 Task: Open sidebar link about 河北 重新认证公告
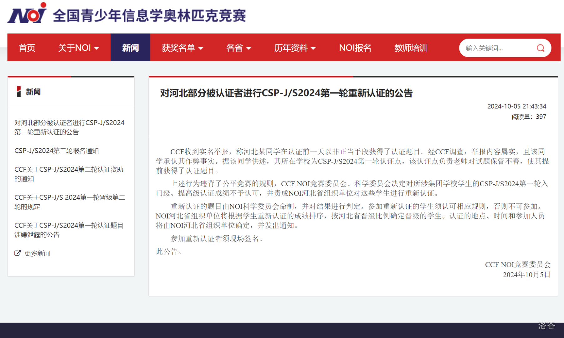click(x=69, y=127)
